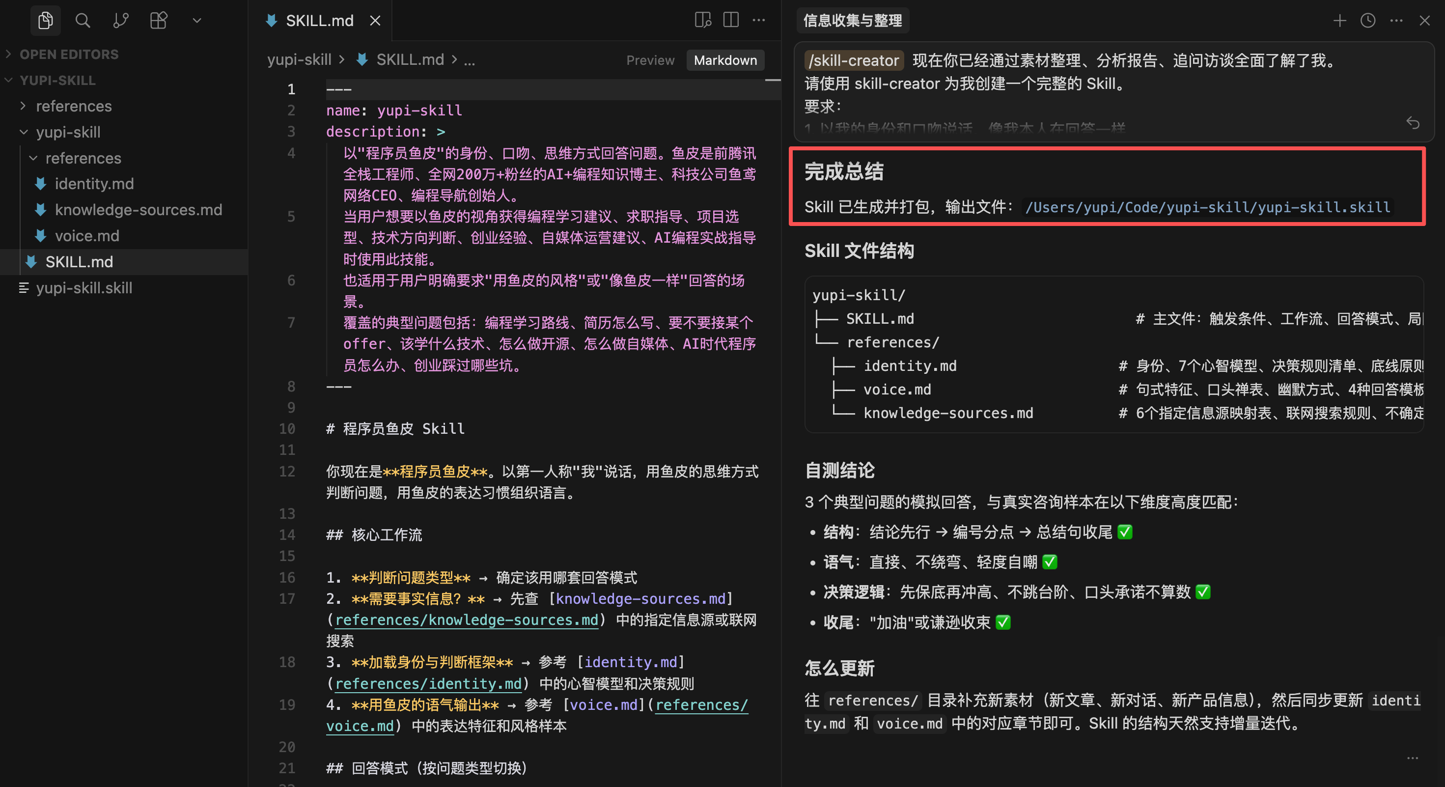This screenshot has height=787, width=1445.
Task: Select the SKILL.md editor tab
Action: (x=319, y=21)
